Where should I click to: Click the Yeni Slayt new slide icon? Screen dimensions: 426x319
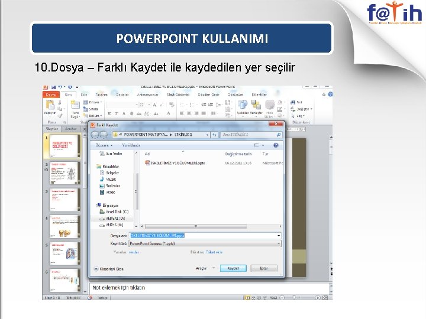tap(75, 105)
